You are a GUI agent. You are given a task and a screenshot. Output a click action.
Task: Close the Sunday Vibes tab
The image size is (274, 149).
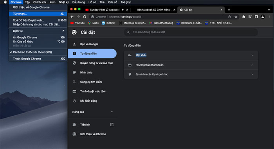(x=127, y=10)
